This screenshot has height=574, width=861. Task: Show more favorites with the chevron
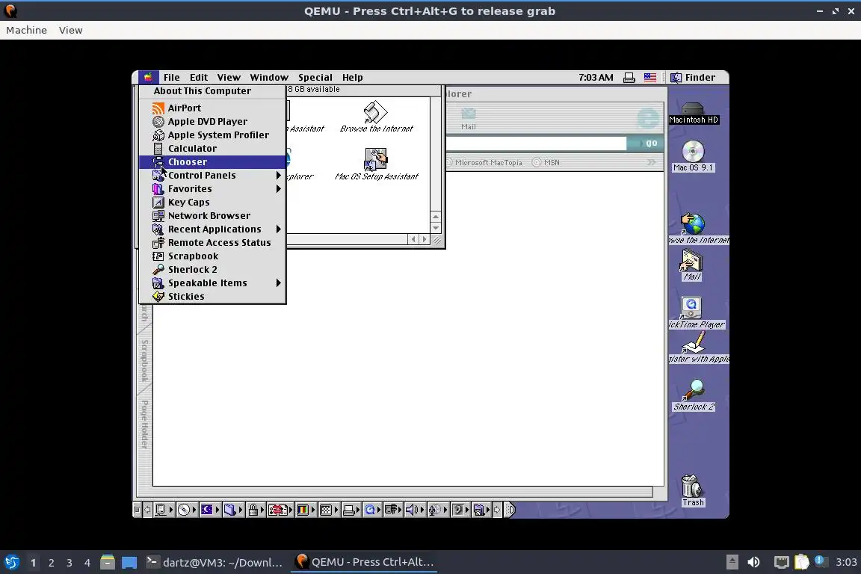[651, 163]
